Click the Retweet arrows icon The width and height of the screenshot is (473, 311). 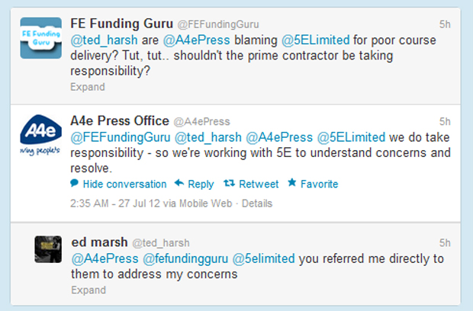[230, 183]
